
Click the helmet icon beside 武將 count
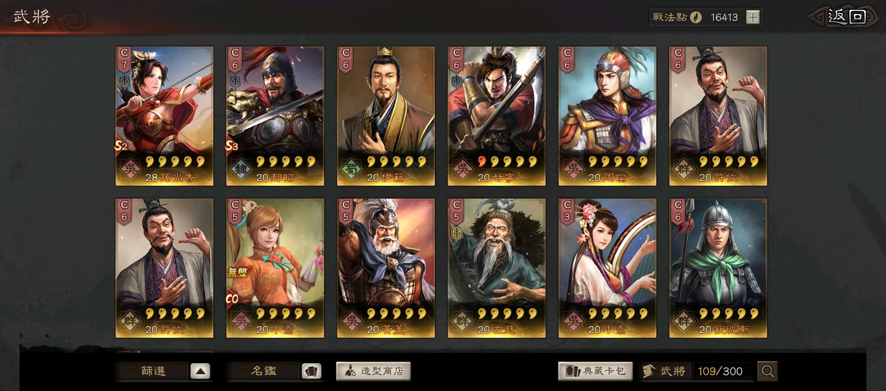(649, 371)
